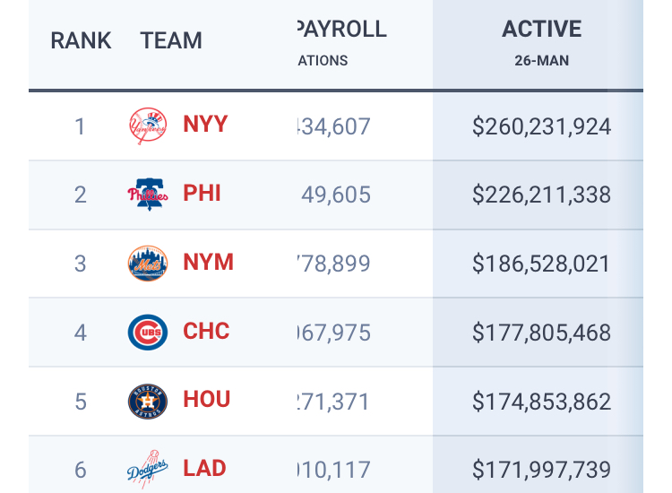
Task: Open the NYM team link
Action: 208,262
